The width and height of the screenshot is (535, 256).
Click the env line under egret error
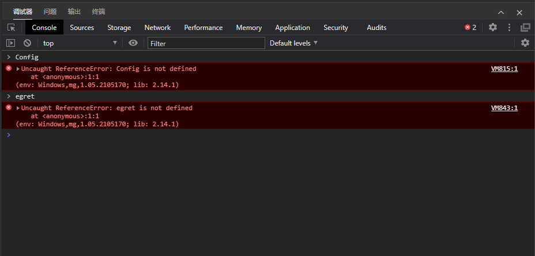pos(97,124)
